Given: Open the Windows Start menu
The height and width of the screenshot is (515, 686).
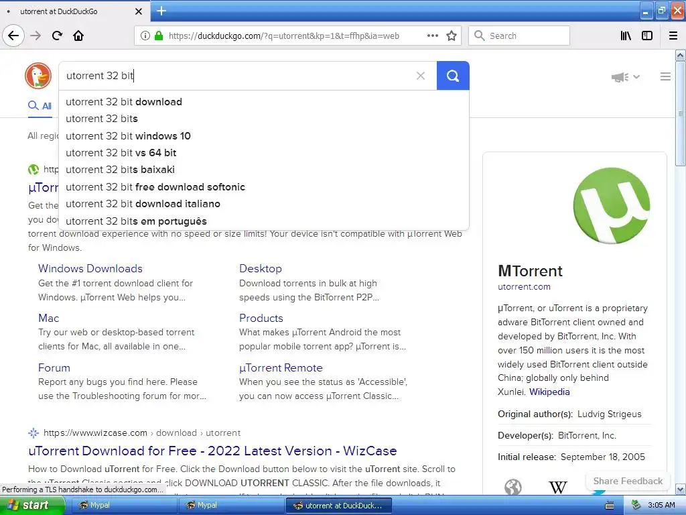Looking at the screenshot, I should (32, 506).
